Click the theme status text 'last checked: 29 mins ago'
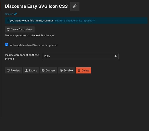Screen dimensions: 149x131 [40, 36]
